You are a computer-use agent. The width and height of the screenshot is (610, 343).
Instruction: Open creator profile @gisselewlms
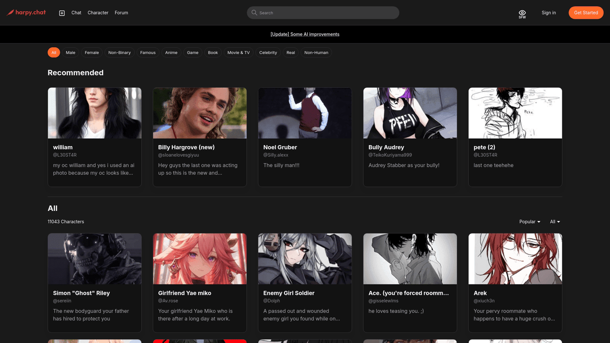click(x=384, y=301)
